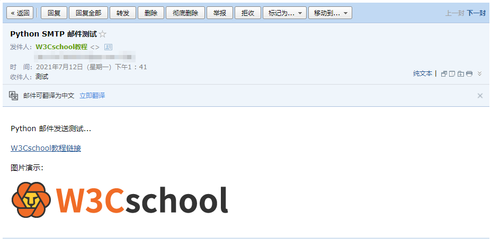Forward the email with 转发
491x239 pixels.
click(x=123, y=13)
